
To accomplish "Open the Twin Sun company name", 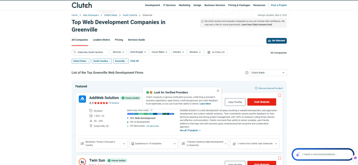I will (97, 160).
